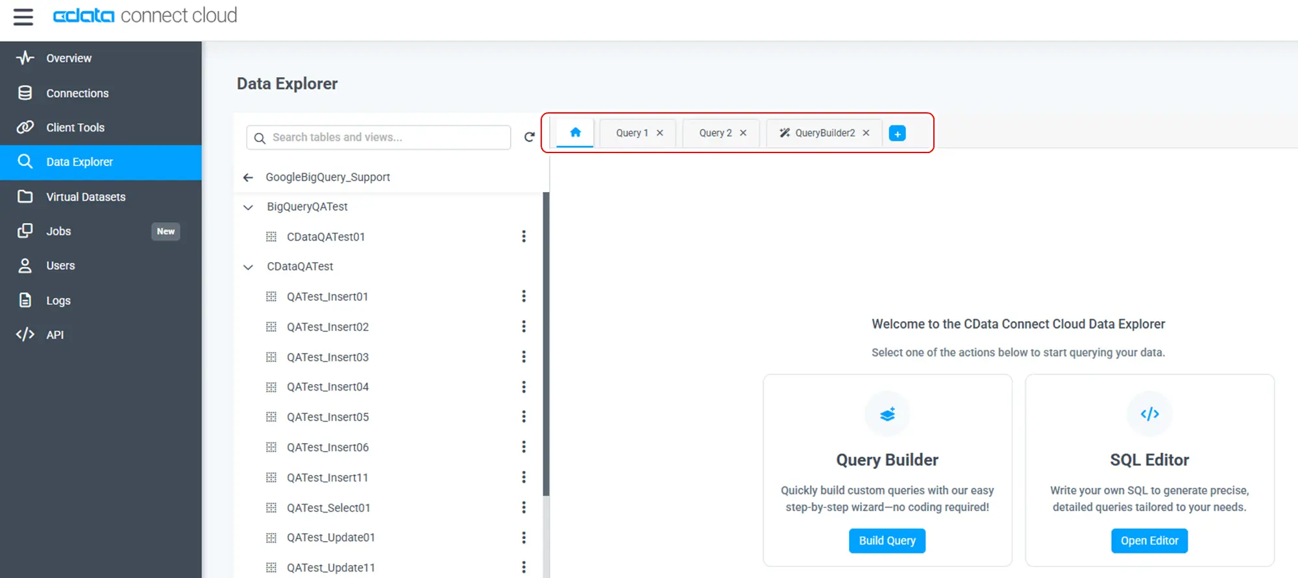Open options menu for QATest_Insert11
Image resolution: width=1298 pixels, height=578 pixels.
(524, 477)
